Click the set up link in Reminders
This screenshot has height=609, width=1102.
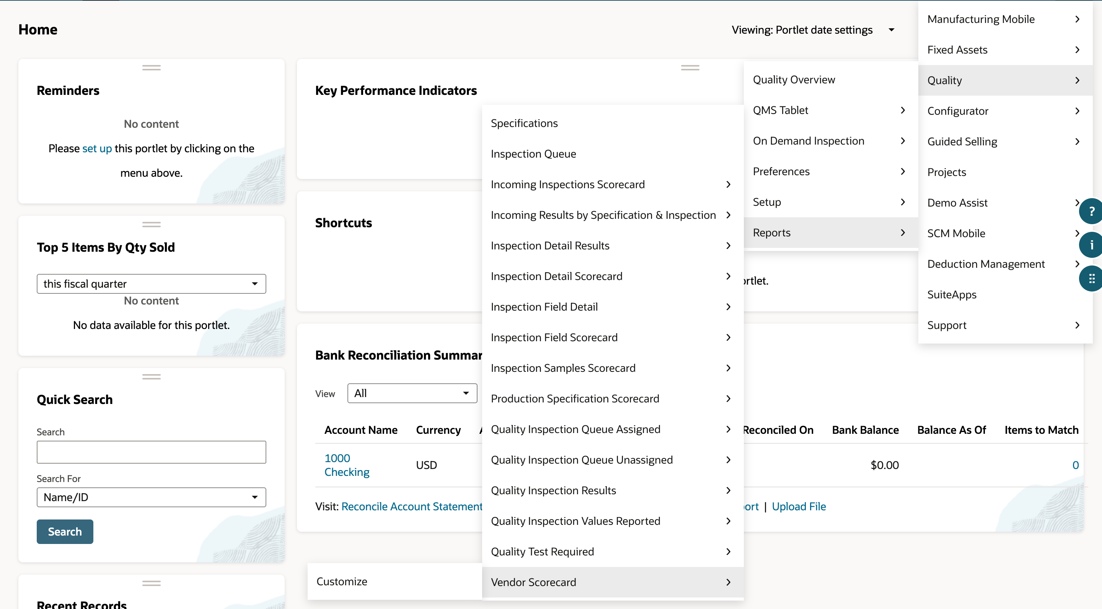pos(97,148)
